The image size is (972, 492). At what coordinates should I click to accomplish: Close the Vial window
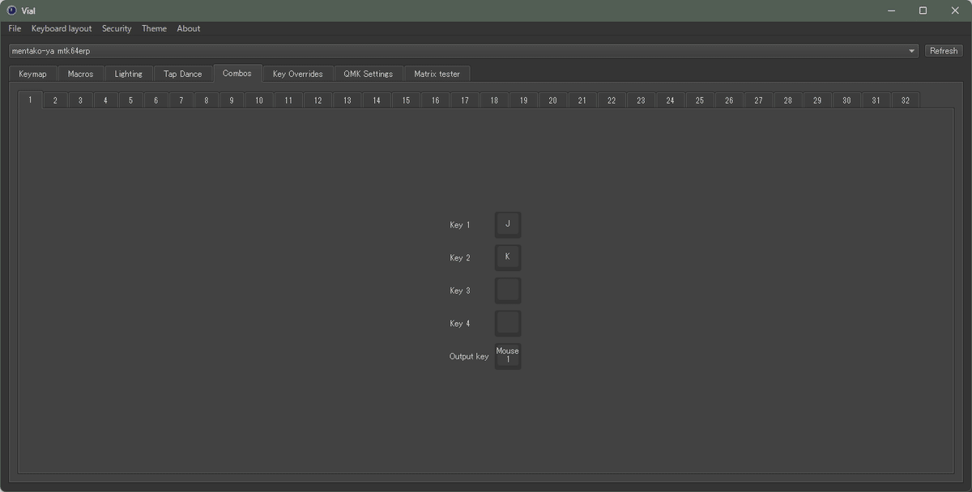click(954, 11)
